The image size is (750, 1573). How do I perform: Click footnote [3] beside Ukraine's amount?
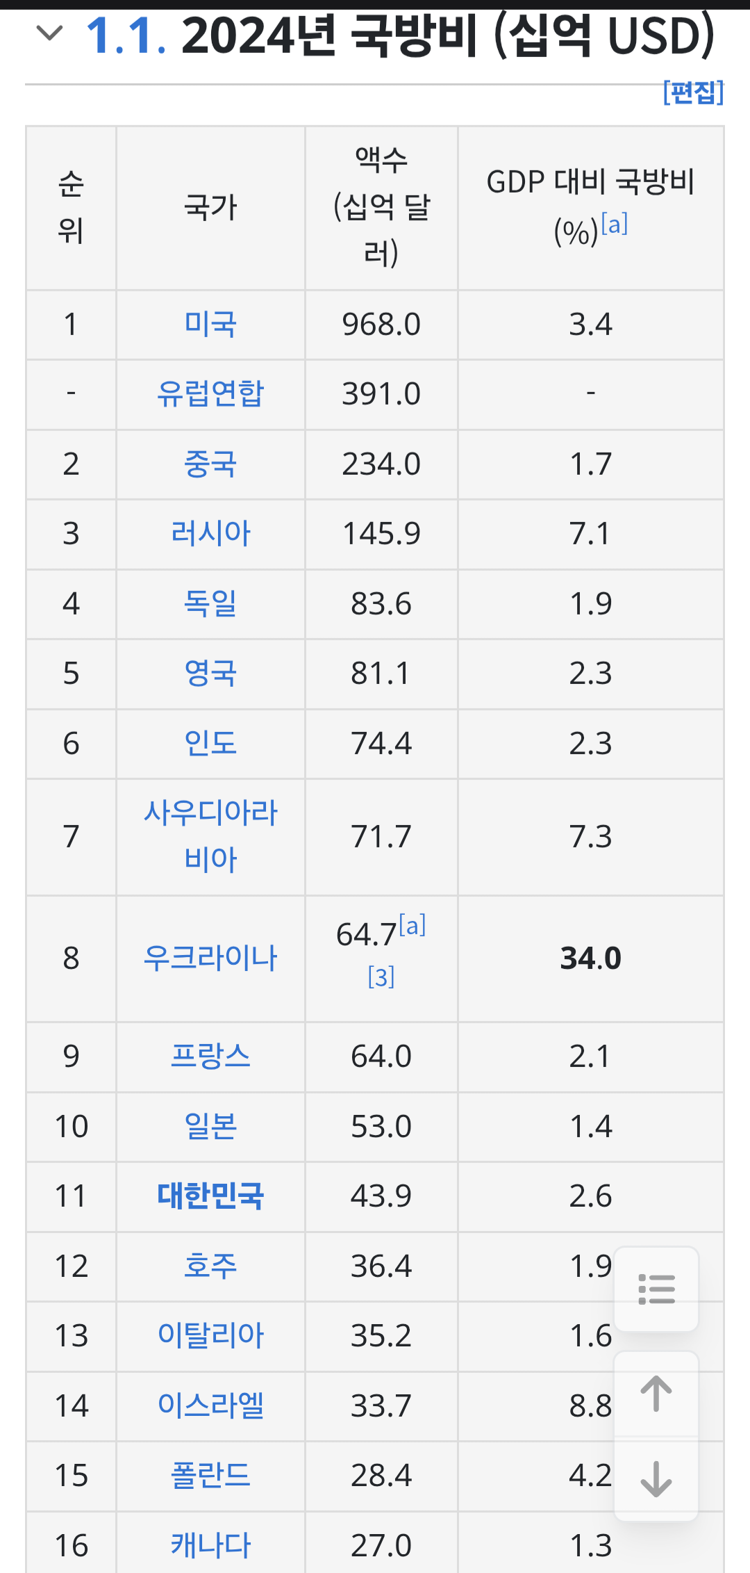point(381,977)
